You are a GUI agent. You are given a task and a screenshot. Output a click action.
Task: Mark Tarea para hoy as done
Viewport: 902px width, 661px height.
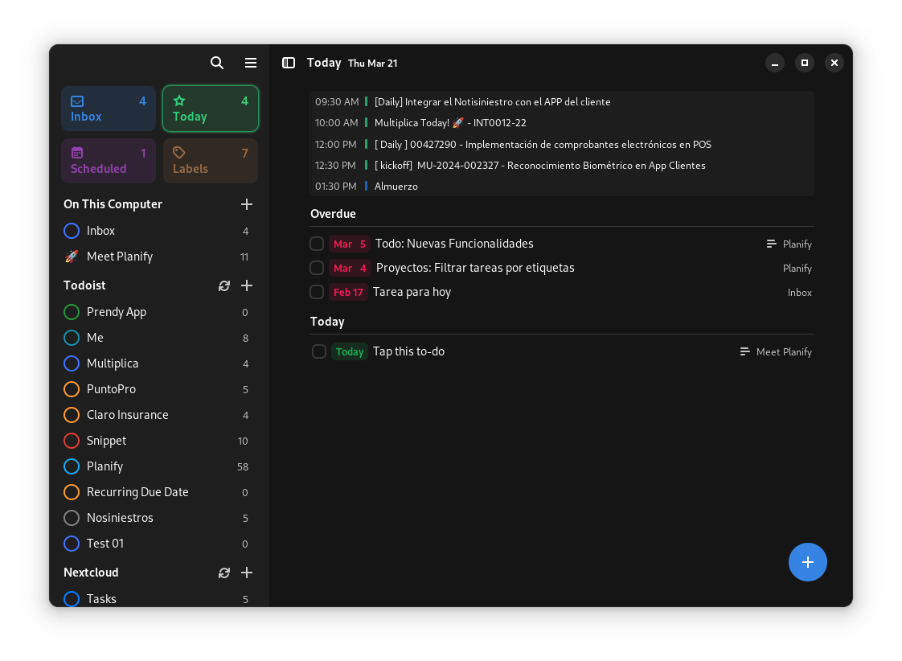point(316,292)
